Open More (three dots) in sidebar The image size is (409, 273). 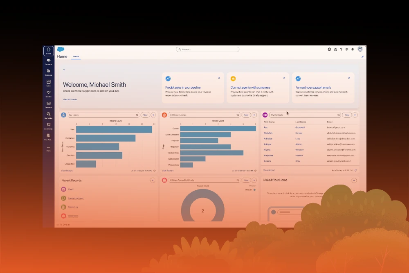coord(49,149)
